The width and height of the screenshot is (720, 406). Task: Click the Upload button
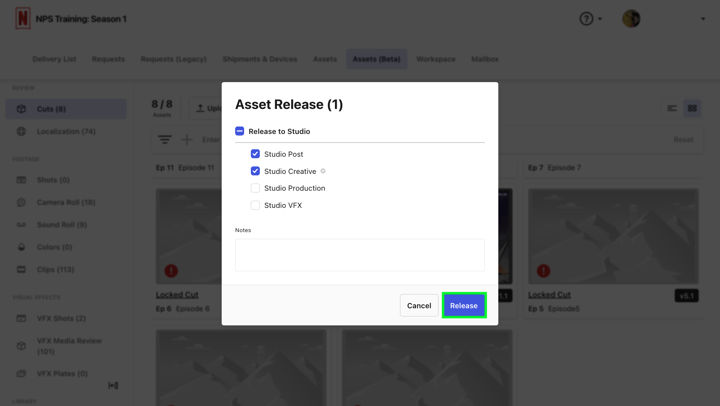pos(206,108)
